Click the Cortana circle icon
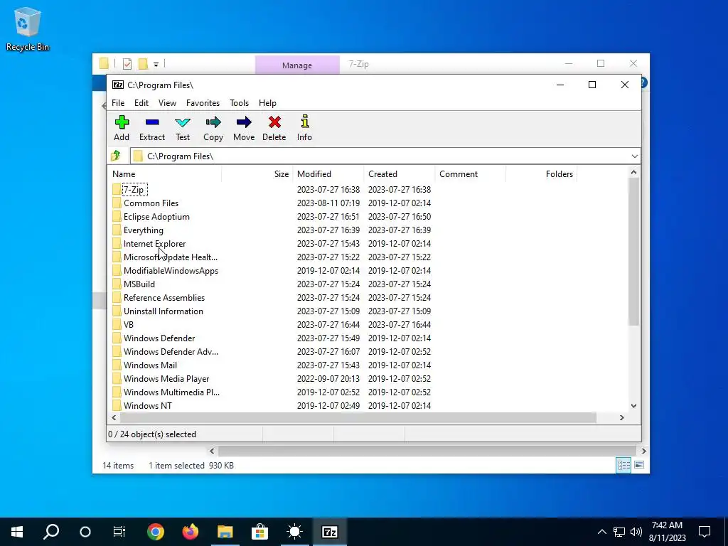 coord(85,532)
